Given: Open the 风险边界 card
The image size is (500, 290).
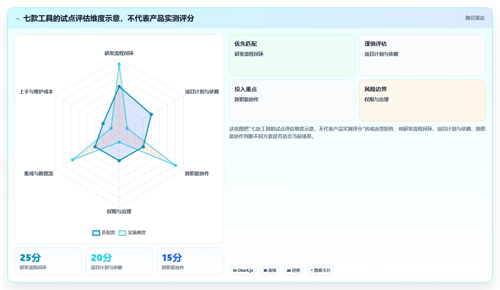Looking at the screenshot, I should [x=422, y=101].
